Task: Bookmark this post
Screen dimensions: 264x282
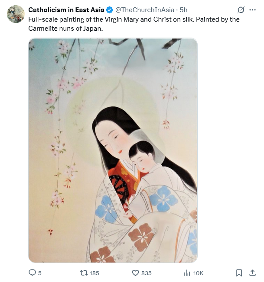Action: click(239, 273)
